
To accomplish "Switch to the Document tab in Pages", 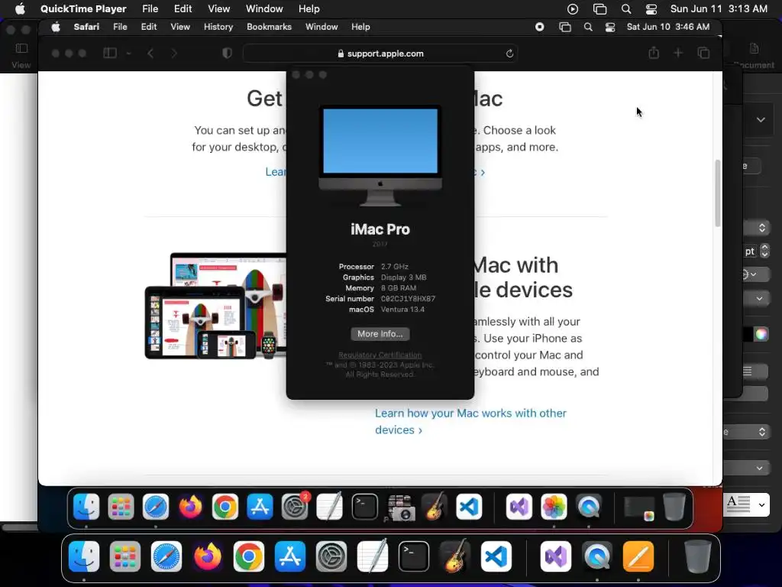I will pos(754,55).
